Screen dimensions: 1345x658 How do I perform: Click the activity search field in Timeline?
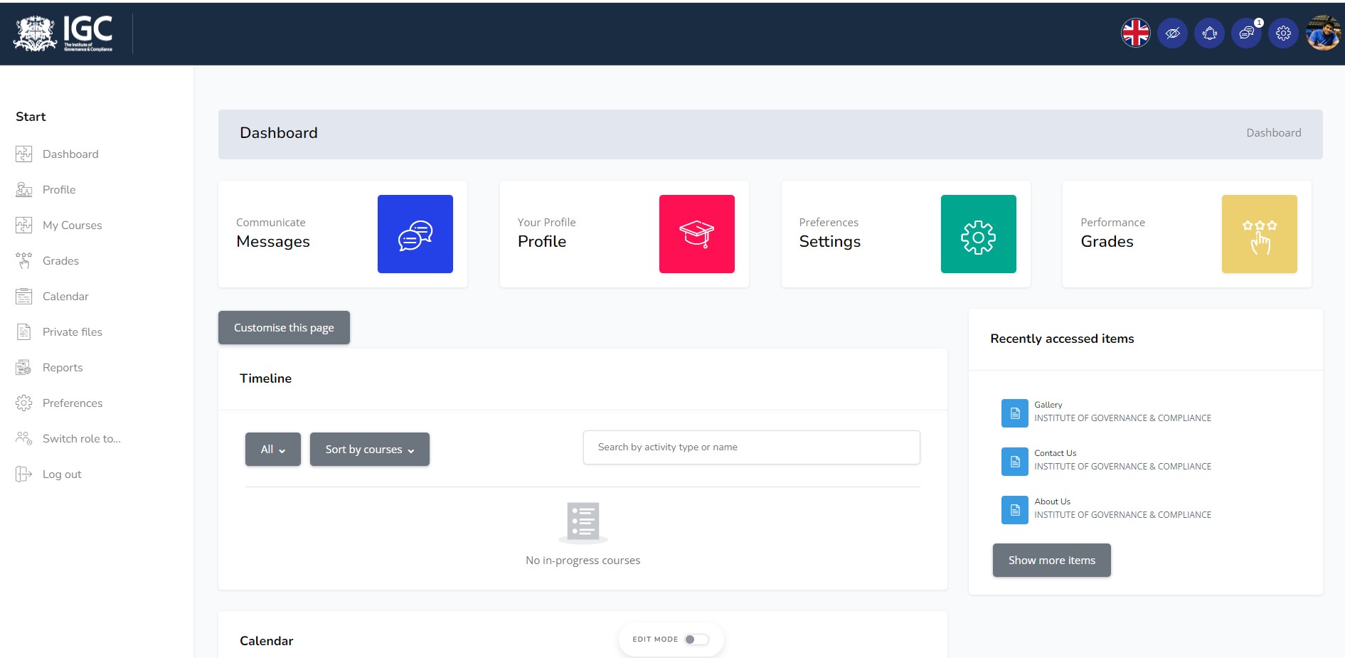[x=750, y=447]
